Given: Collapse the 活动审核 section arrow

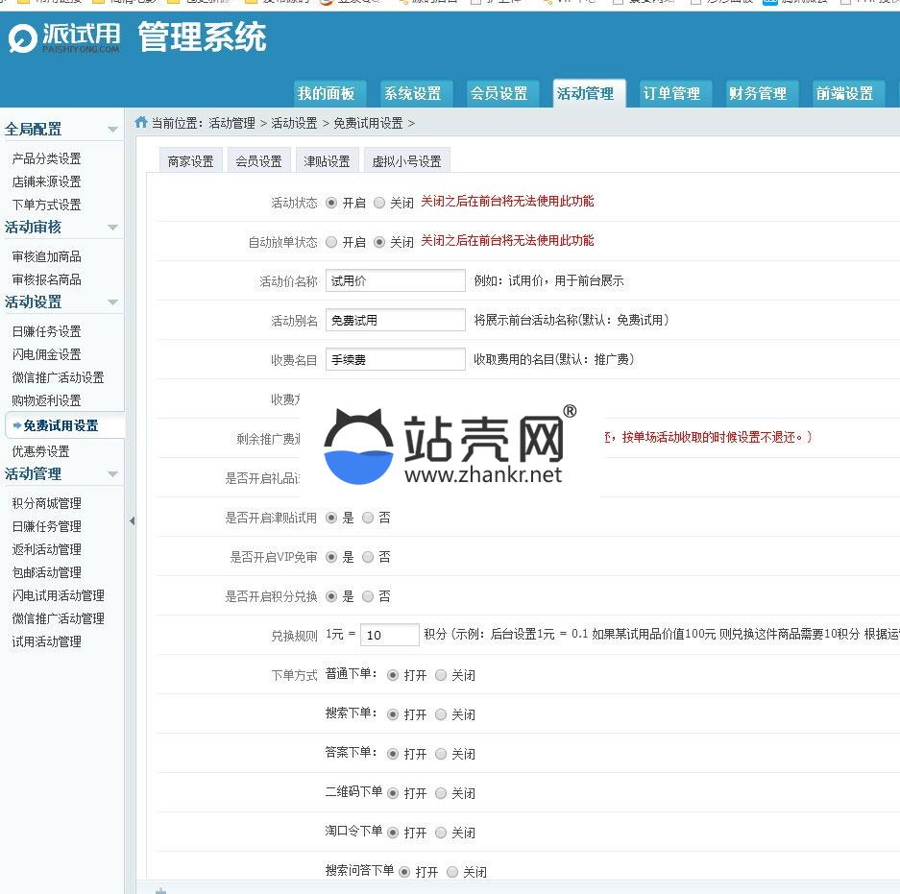Looking at the screenshot, I should (x=112, y=228).
